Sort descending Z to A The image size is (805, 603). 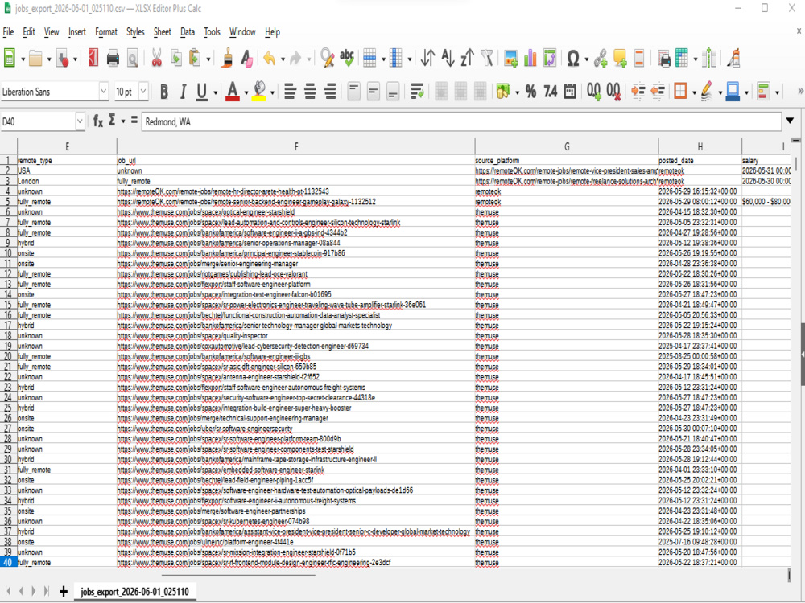[467, 59]
